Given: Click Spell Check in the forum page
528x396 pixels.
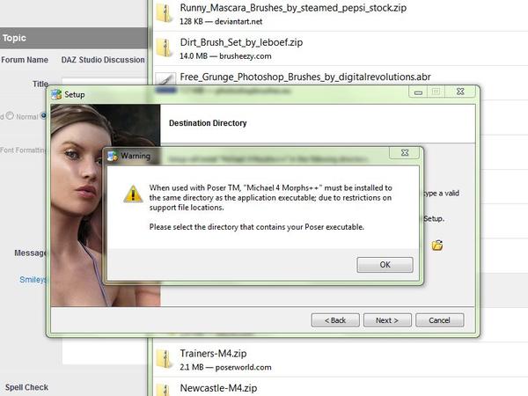Looking at the screenshot, I should pos(26,387).
